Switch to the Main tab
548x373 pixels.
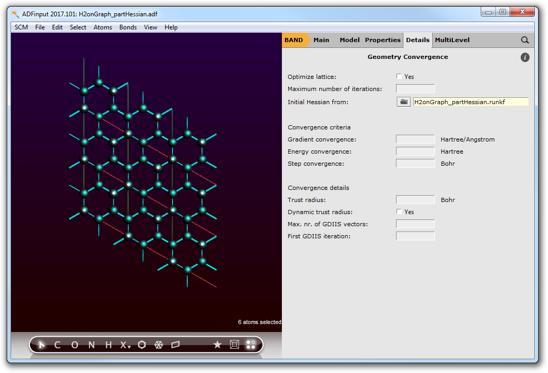pyautogui.click(x=321, y=40)
